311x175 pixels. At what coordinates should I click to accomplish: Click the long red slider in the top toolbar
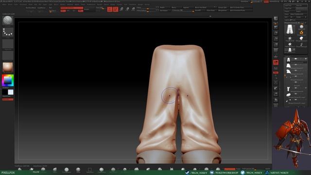pos(72,8)
